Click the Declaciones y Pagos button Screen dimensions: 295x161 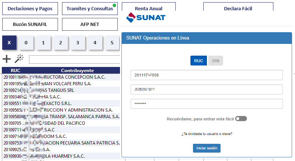coord(30,9)
